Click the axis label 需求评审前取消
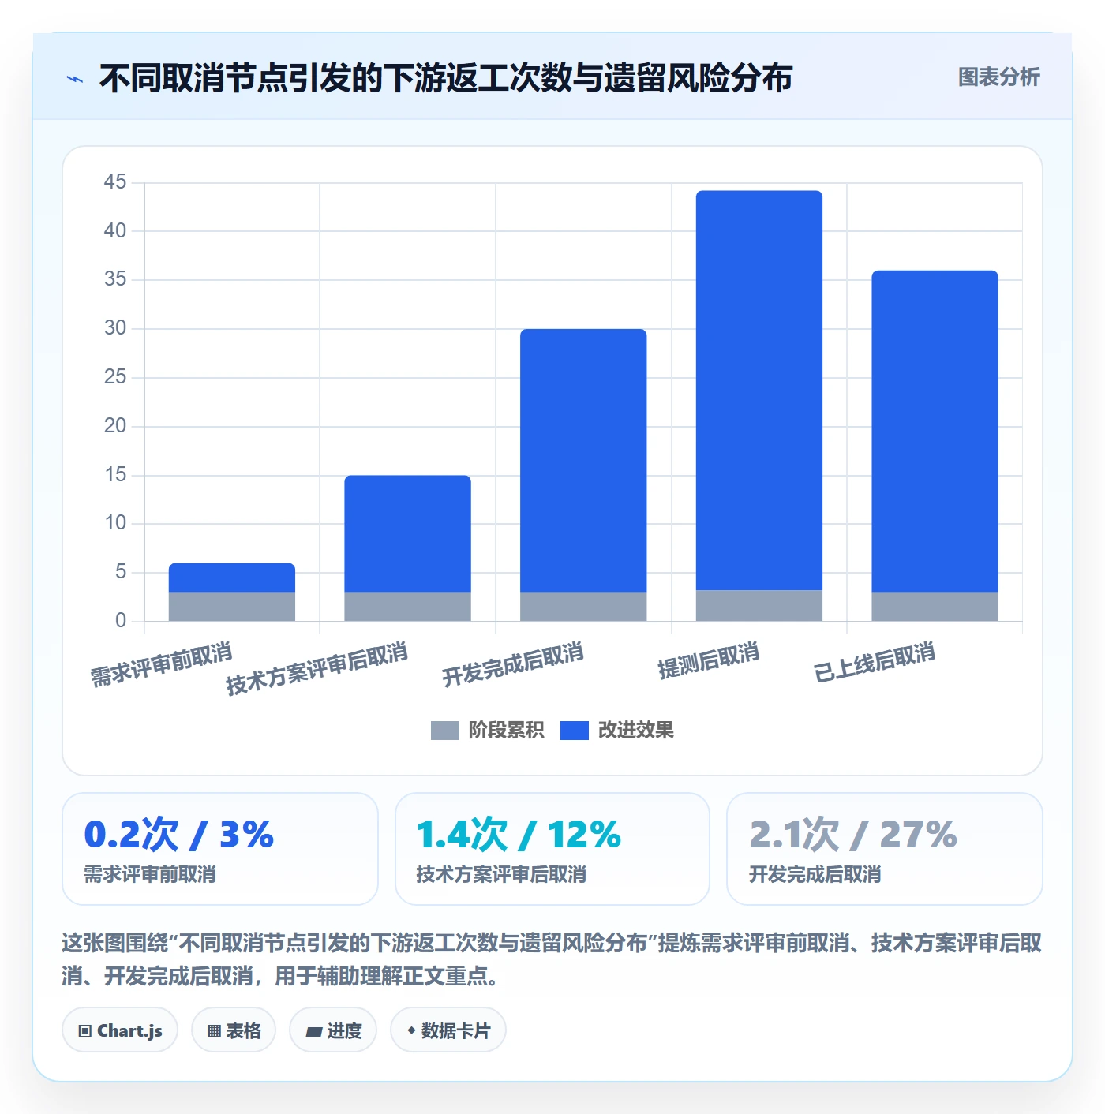Image resolution: width=1105 pixels, height=1114 pixels. (162, 665)
